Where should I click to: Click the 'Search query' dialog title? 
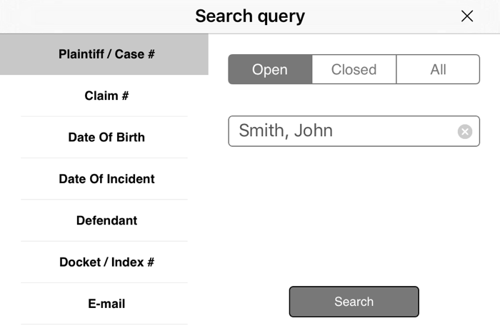coord(250,16)
